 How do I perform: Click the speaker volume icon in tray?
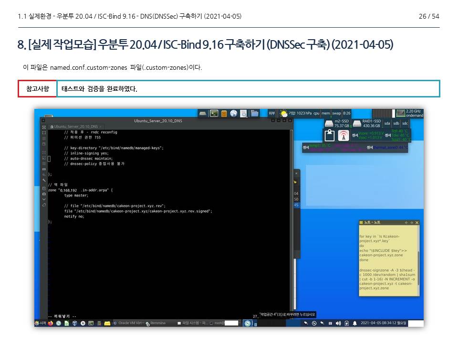339,323
